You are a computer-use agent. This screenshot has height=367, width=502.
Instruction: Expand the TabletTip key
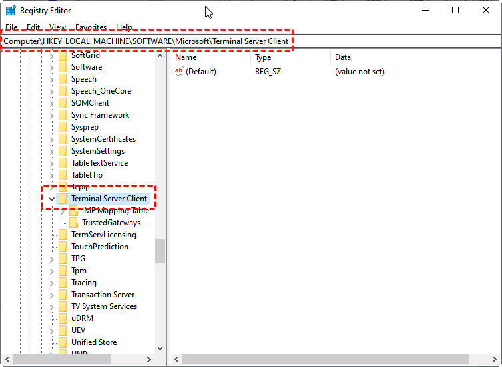click(51, 175)
